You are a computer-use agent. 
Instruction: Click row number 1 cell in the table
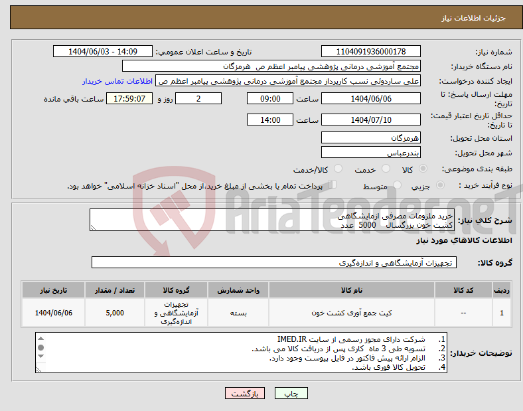point(502,313)
